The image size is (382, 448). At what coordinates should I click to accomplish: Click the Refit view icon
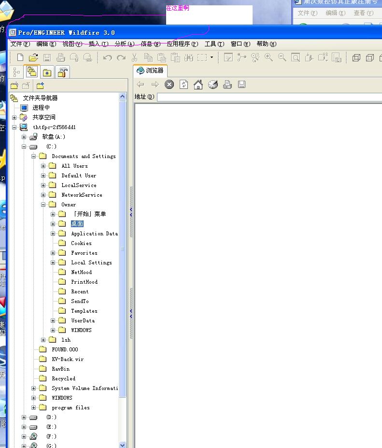point(296,58)
